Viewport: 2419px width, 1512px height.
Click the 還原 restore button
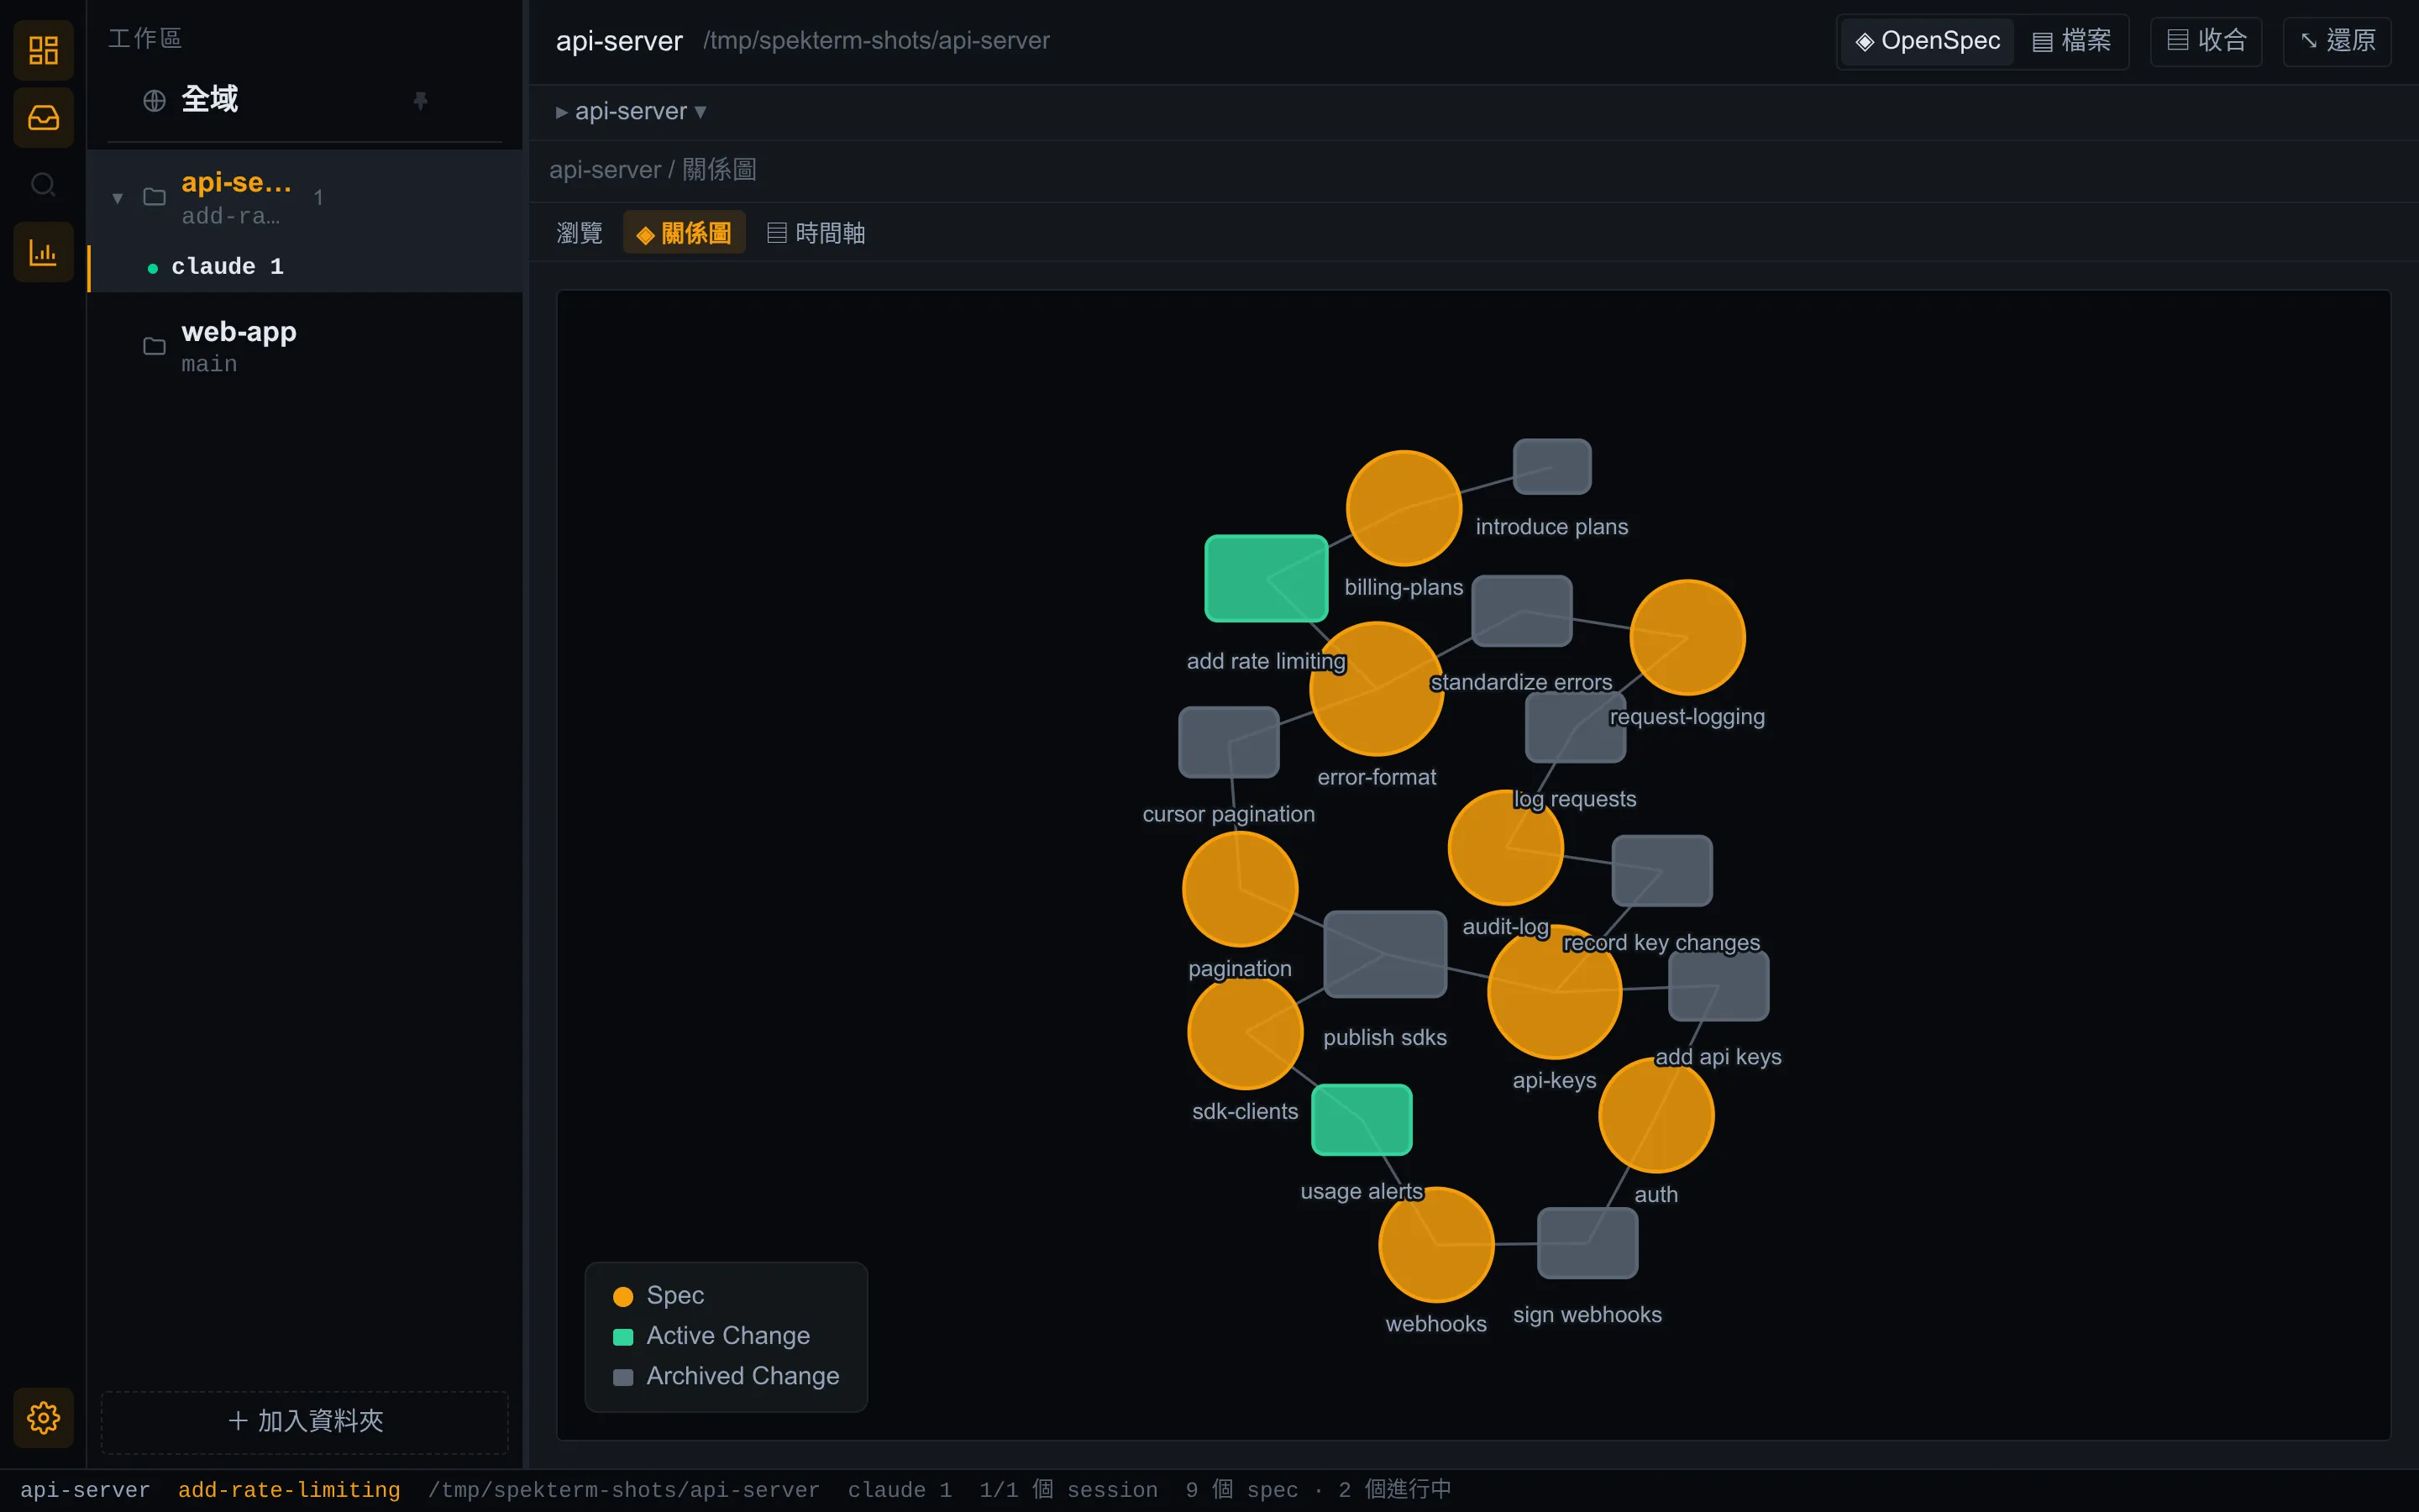[x=2337, y=41]
